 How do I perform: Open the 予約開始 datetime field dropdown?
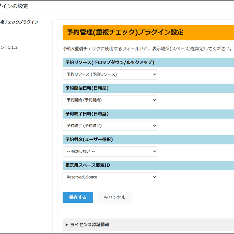click(x=110, y=100)
